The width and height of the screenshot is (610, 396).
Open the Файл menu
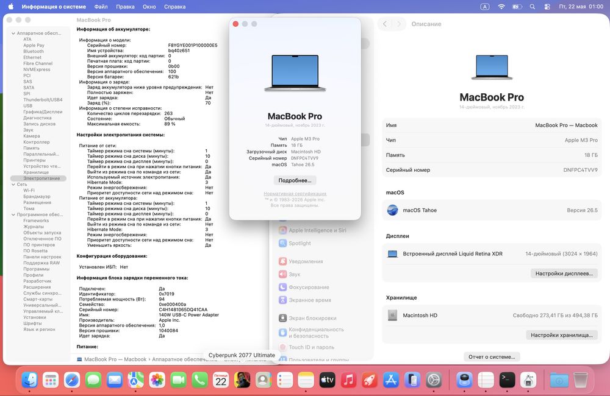101,7
